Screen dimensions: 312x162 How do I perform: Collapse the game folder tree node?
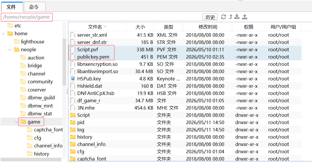(x=16, y=122)
